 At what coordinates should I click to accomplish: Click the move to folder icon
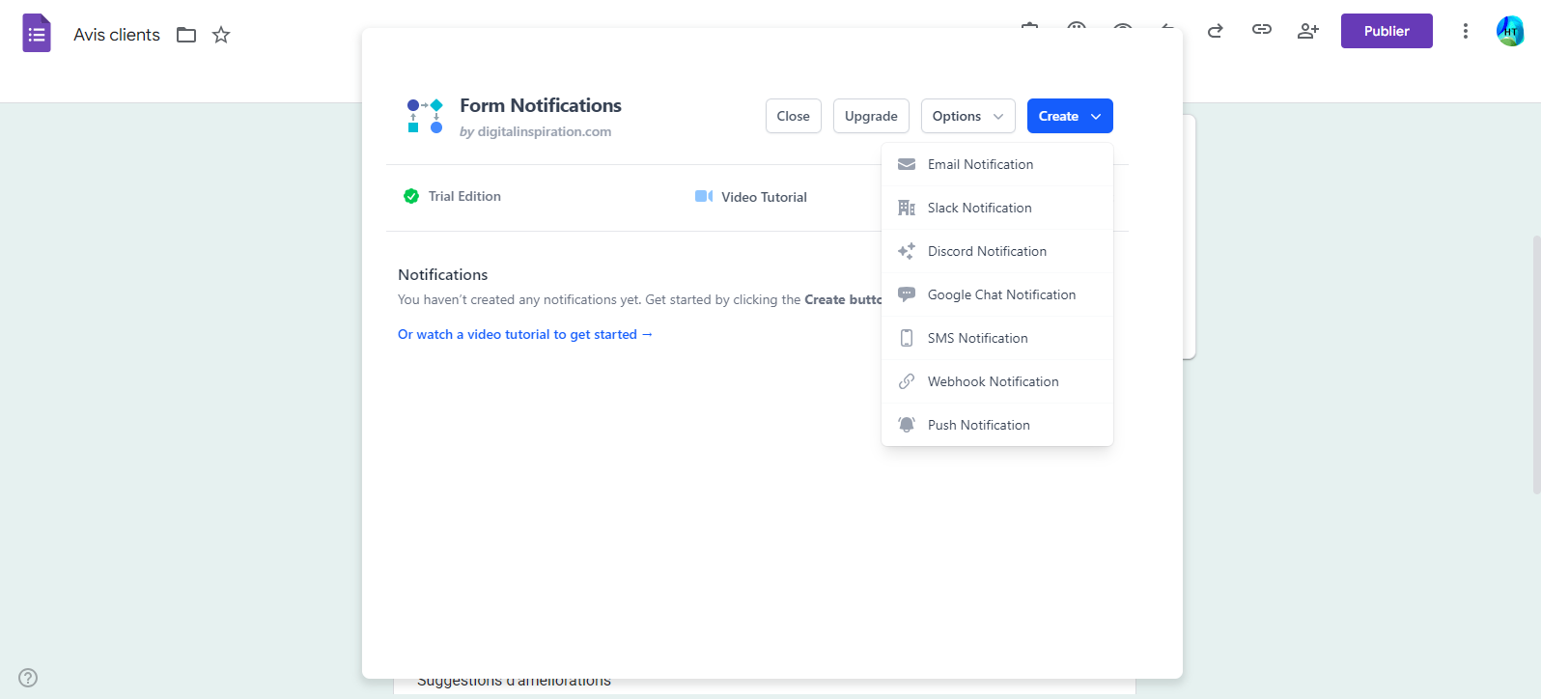[186, 35]
